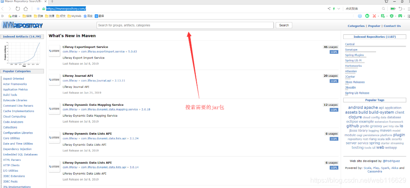Open the 好文 bookmark folder
Image resolution: width=410 pixels, height=188 pixels.
tap(61, 16)
